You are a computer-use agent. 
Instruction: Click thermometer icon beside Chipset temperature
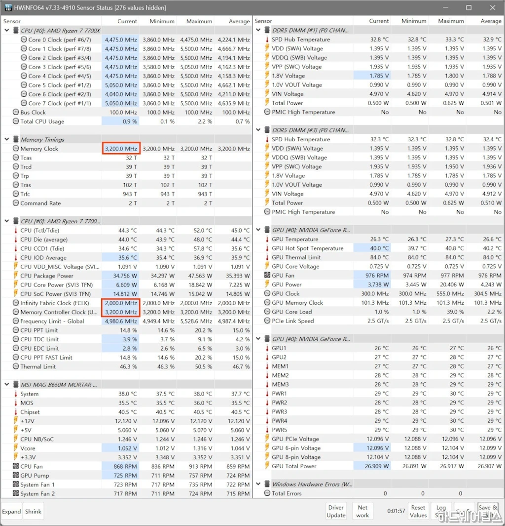(x=16, y=411)
